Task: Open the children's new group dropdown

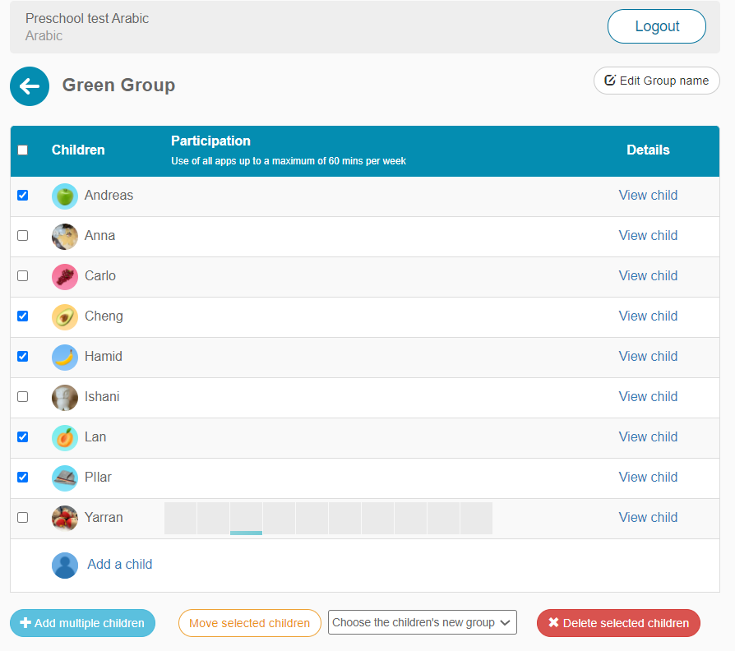Action: point(422,623)
